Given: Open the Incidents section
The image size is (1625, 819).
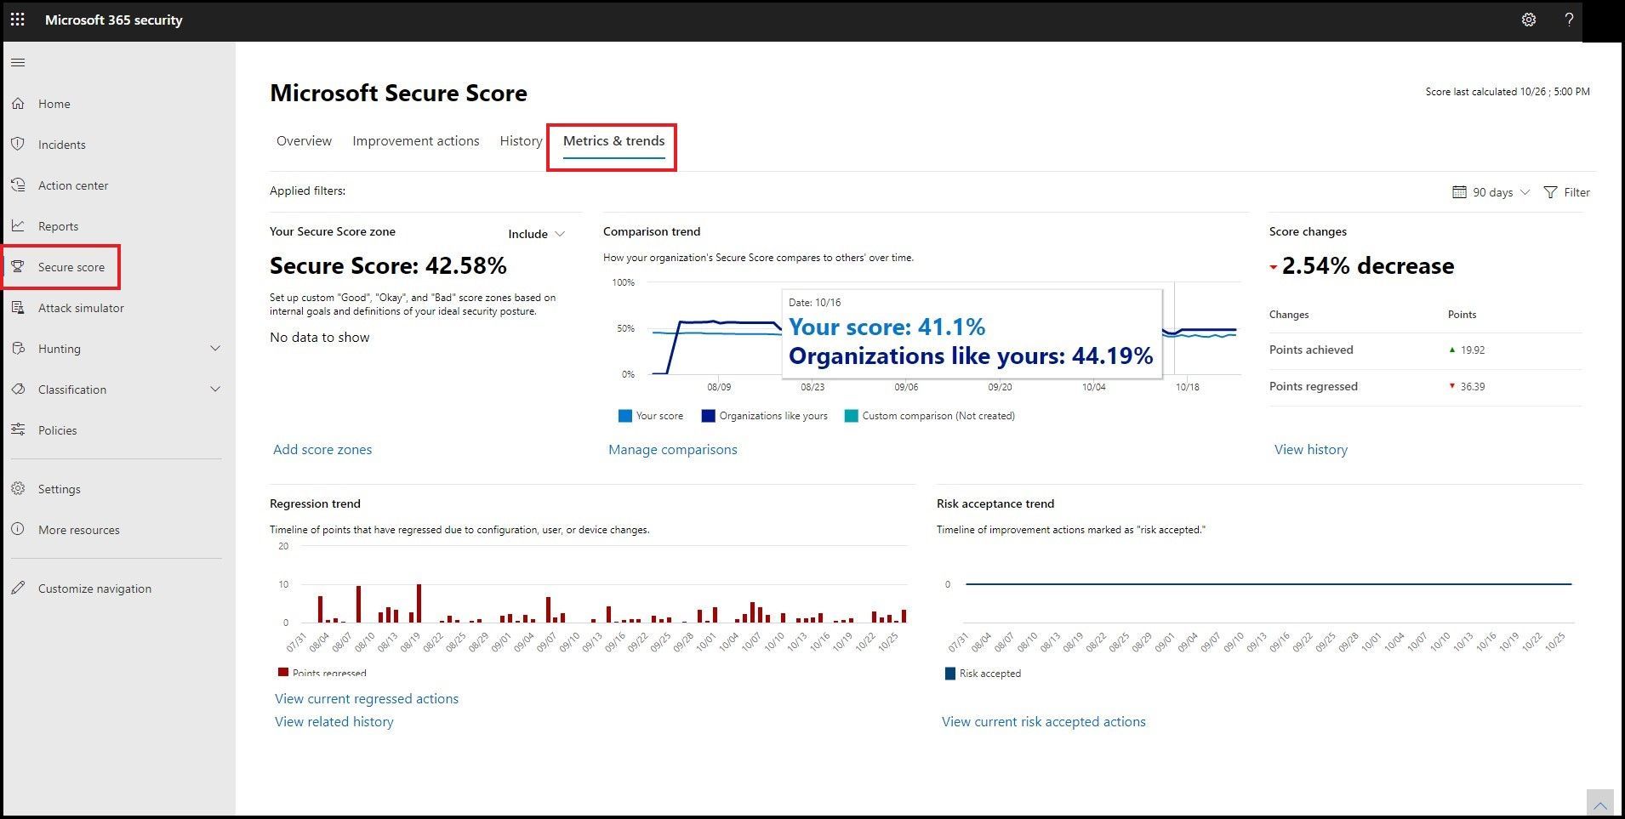Looking at the screenshot, I should [x=60, y=144].
